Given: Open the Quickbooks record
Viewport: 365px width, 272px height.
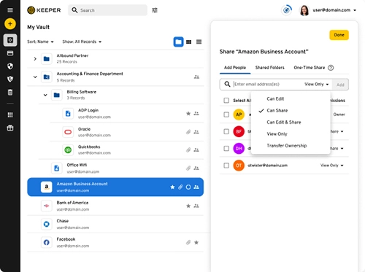Looking at the screenshot, I should 127,150.
